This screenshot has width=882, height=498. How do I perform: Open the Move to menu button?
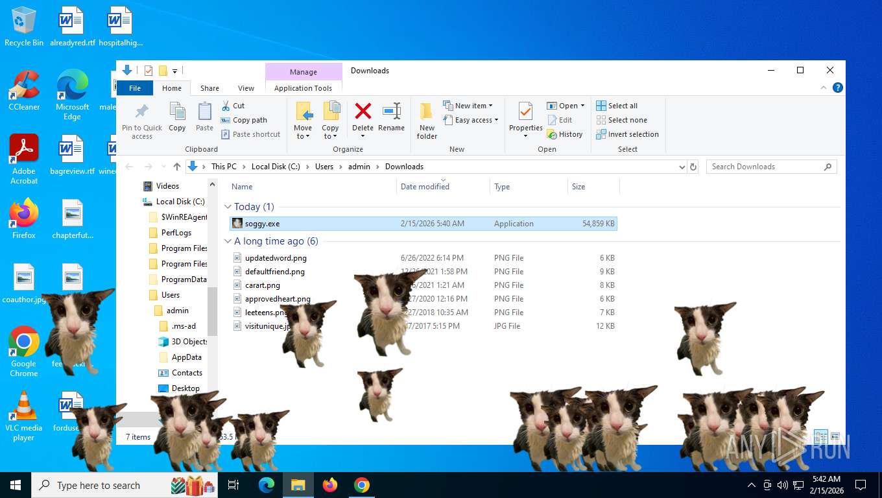pos(303,121)
